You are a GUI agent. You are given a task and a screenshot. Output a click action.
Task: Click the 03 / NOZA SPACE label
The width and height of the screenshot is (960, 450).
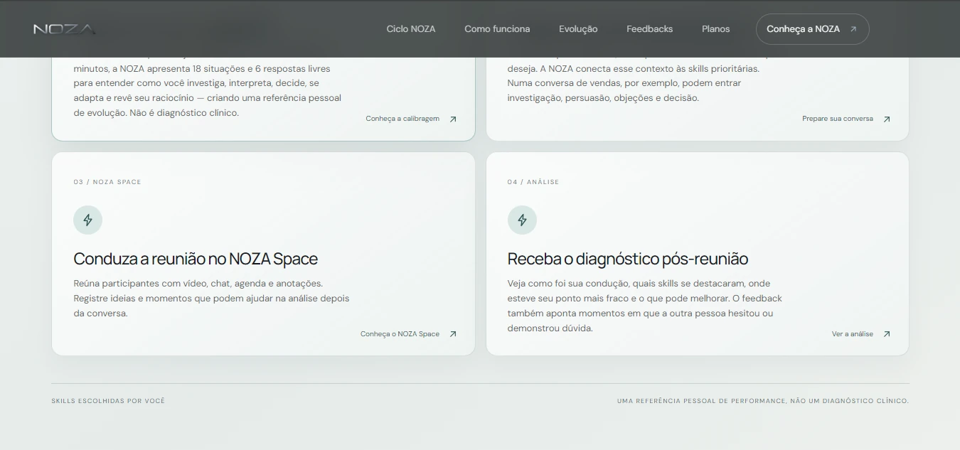pos(107,182)
